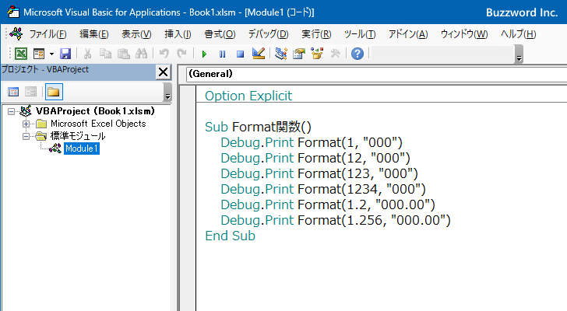The height and width of the screenshot is (311, 567).
Task: Click the Format(1, "000") code line
Action: [x=312, y=142]
